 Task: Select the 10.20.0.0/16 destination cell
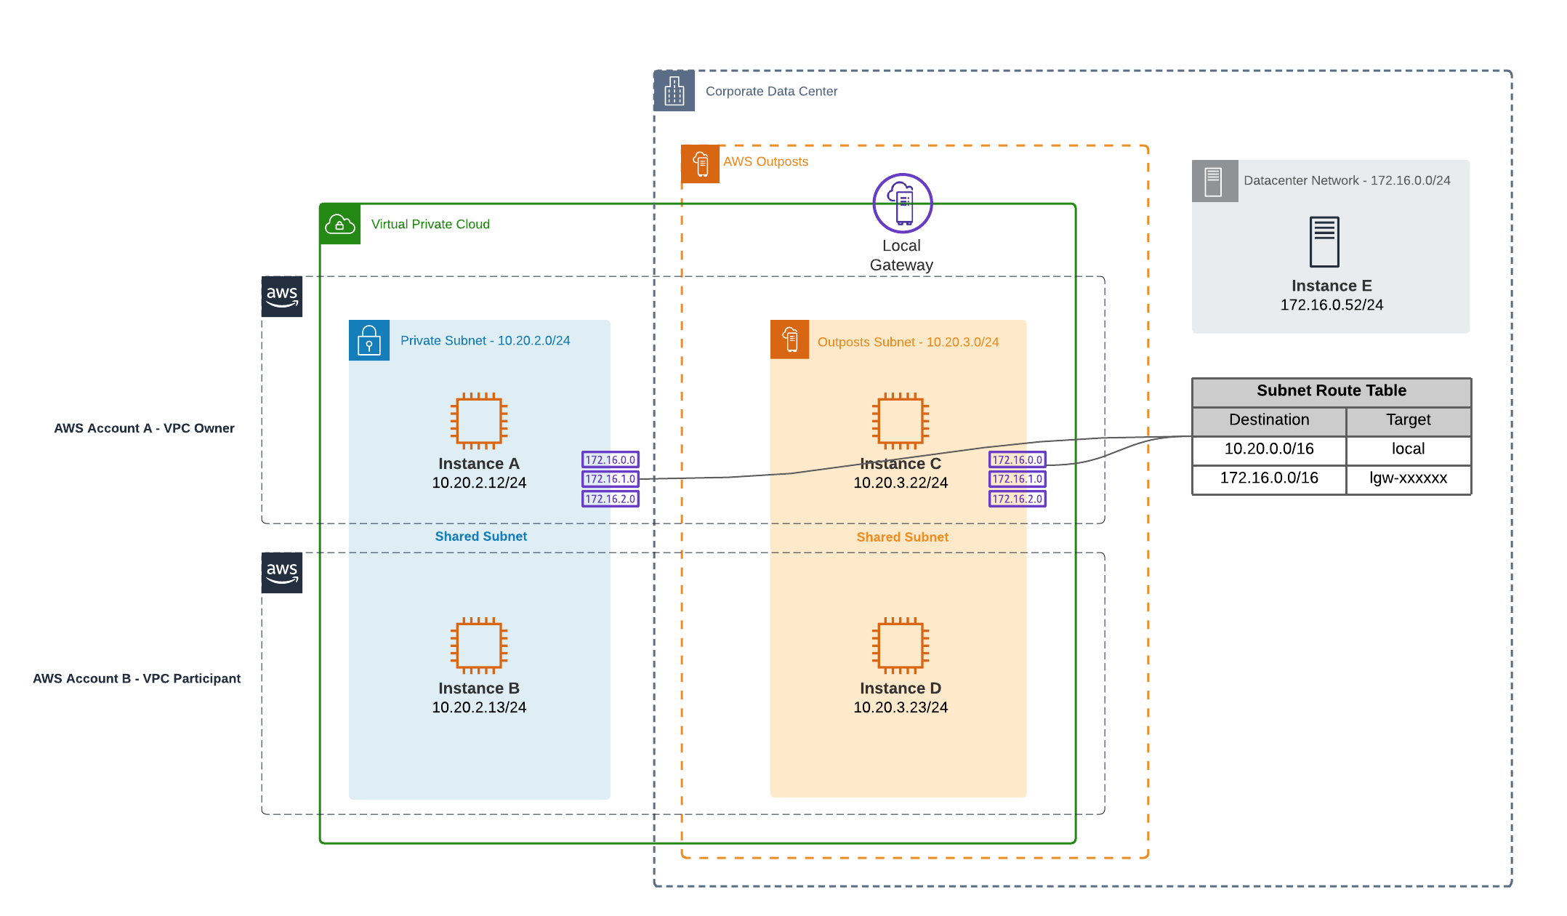1269,450
